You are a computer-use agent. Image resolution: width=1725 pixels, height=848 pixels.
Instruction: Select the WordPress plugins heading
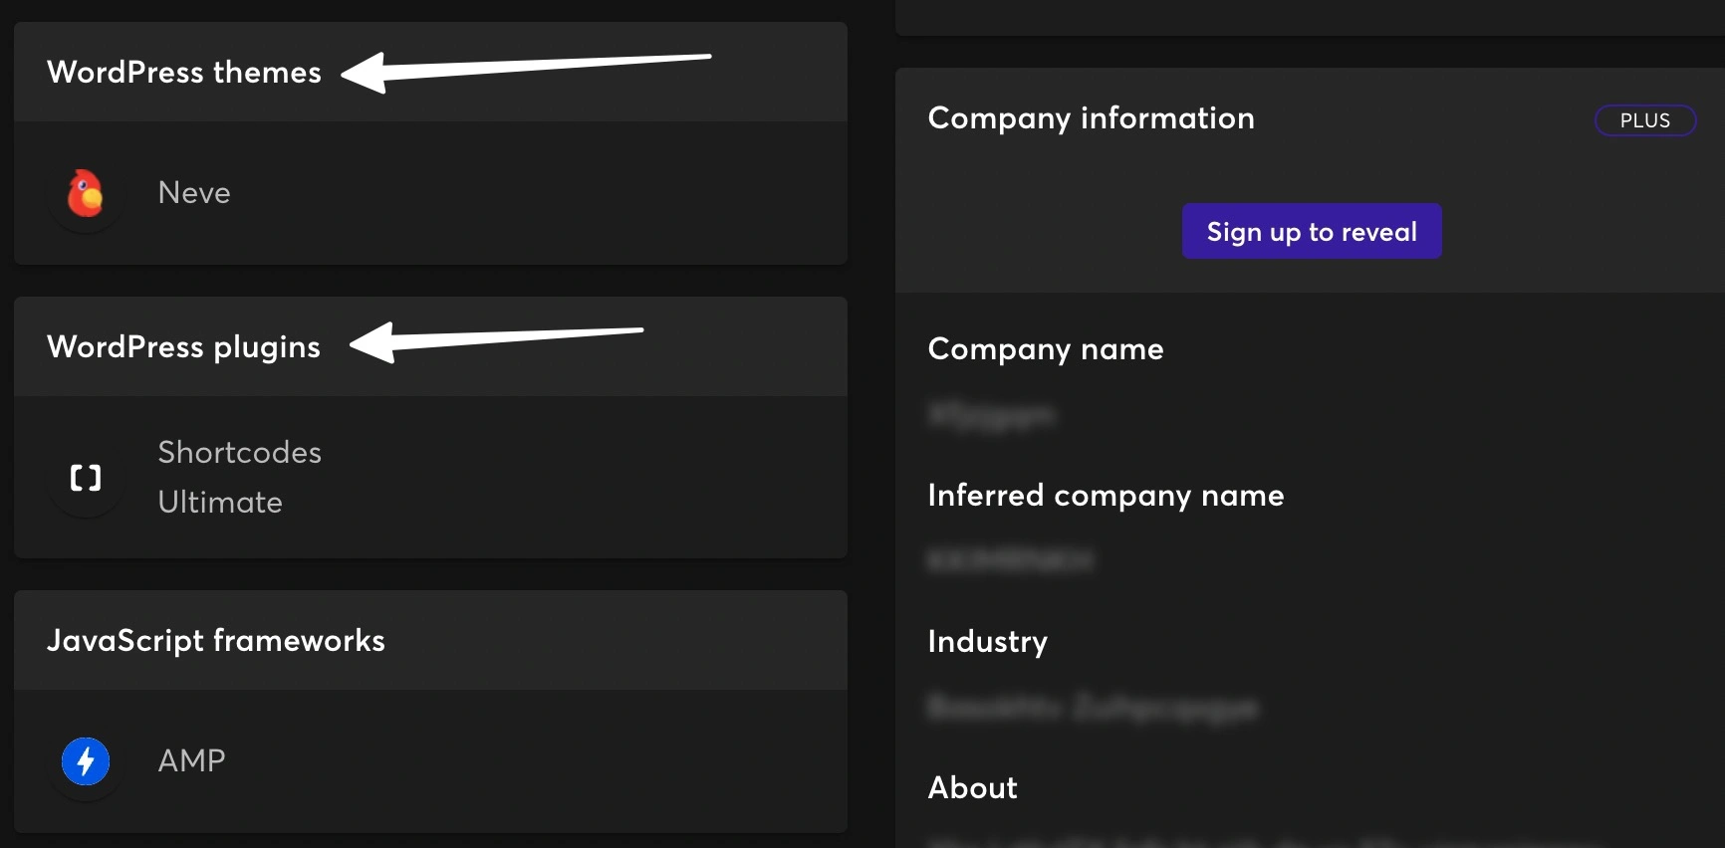[184, 347]
